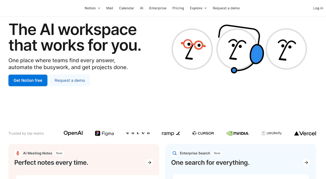Click the perplexity logo
Viewport: 326px width, 179px height.
click(x=272, y=133)
